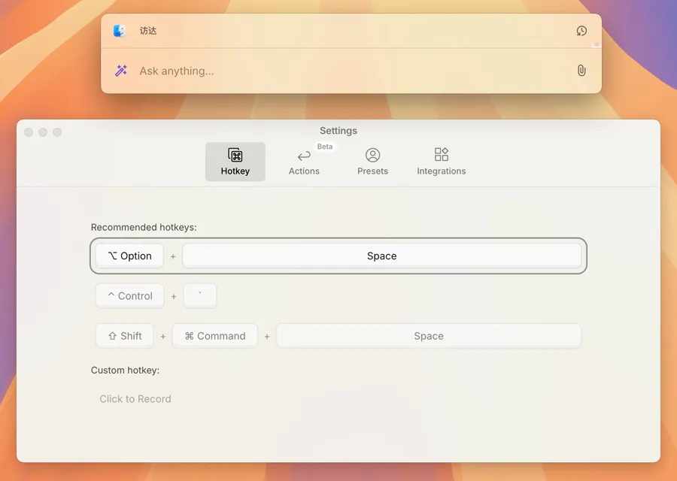Click the Command key button
Screen dimensions: 677x481
click(215, 336)
